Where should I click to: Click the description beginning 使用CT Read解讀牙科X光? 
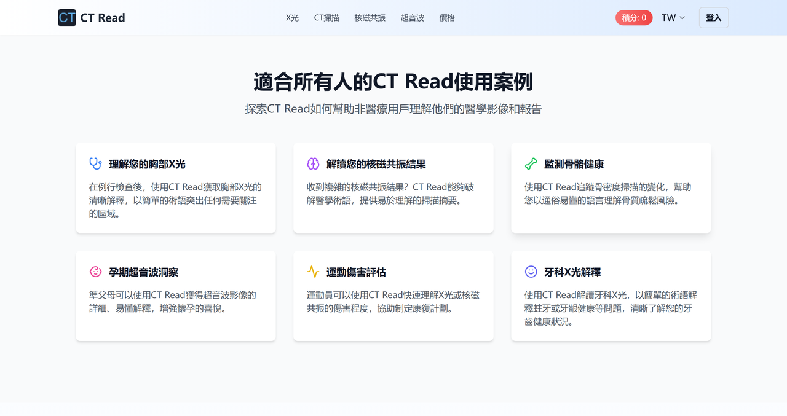tap(611, 308)
